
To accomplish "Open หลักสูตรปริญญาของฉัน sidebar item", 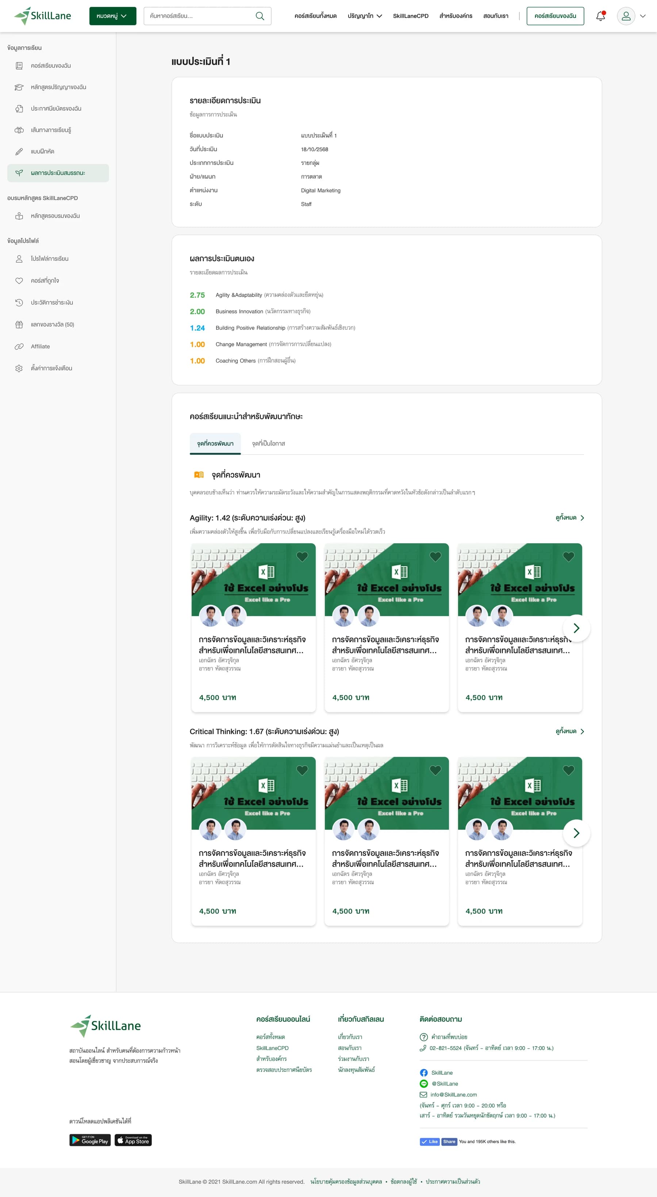I will (x=58, y=87).
